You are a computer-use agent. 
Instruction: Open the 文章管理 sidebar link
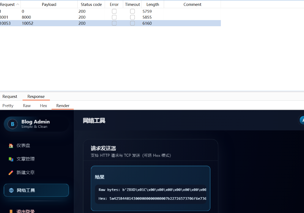(25, 159)
